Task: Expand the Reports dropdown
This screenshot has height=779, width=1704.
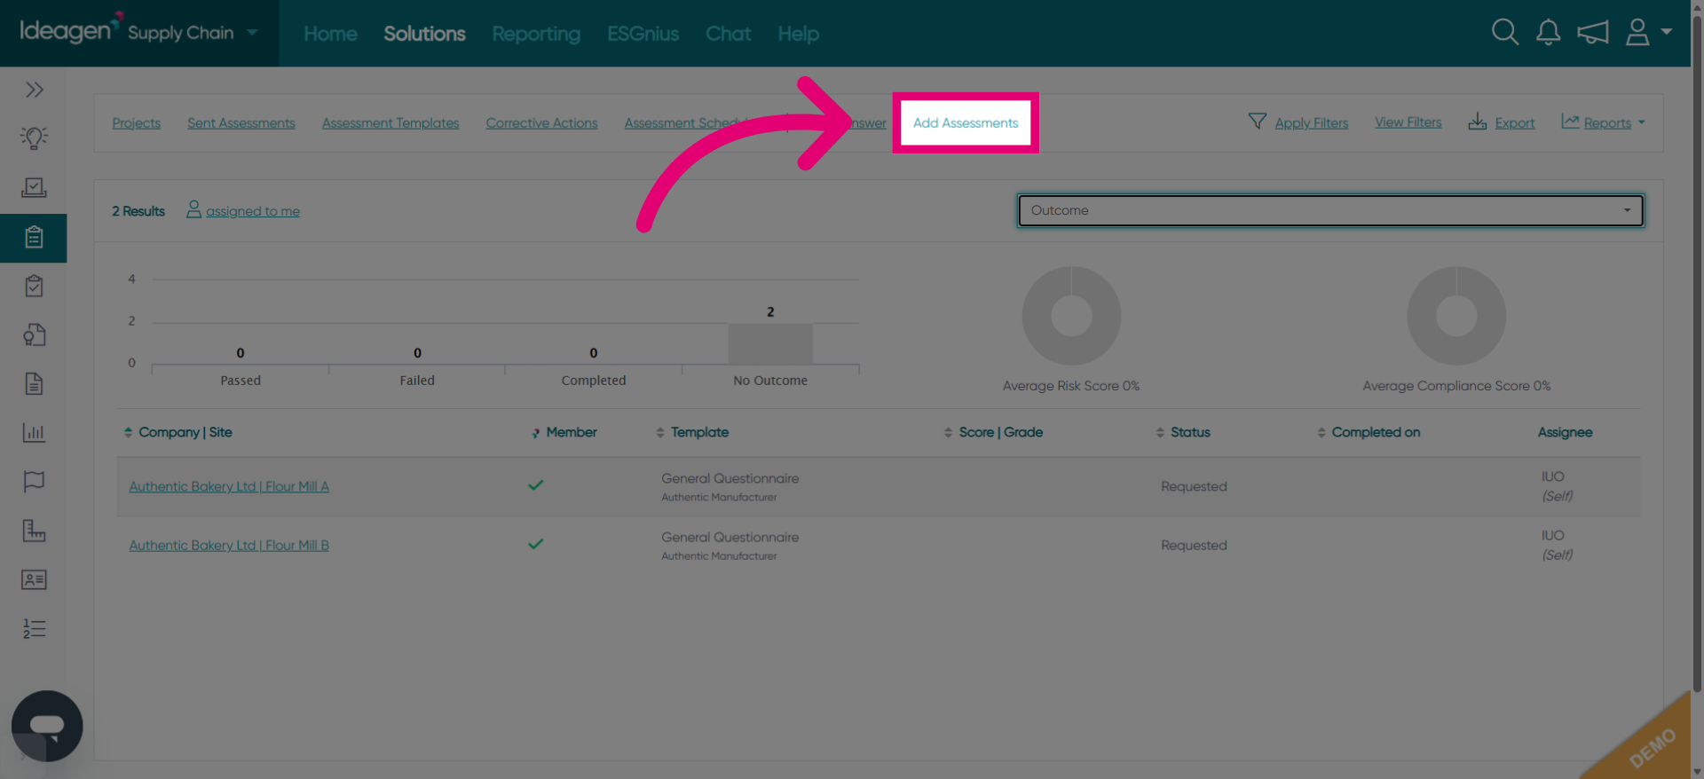Action: pyautogui.click(x=1604, y=122)
